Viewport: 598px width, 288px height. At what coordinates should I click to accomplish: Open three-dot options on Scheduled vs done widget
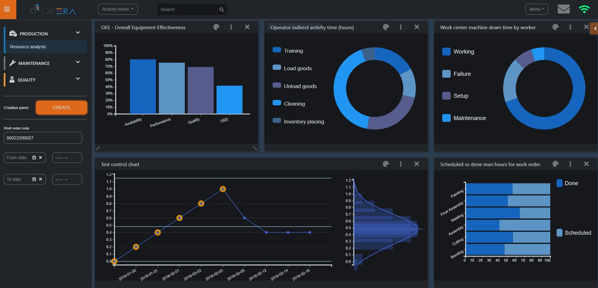tap(570, 164)
